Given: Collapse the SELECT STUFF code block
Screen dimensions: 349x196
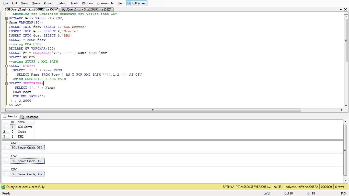Looking at the screenshot, I should pos(6,66).
